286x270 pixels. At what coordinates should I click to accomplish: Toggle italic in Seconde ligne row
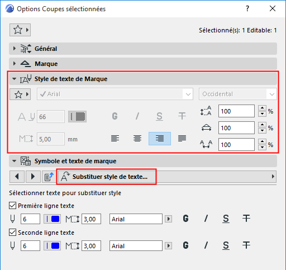206,245
